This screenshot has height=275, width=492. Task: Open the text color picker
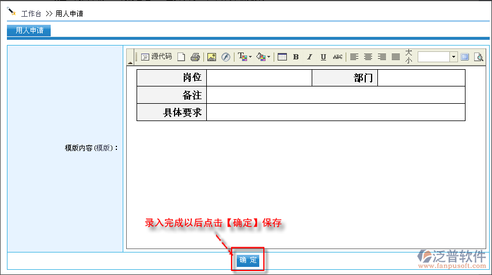point(245,57)
